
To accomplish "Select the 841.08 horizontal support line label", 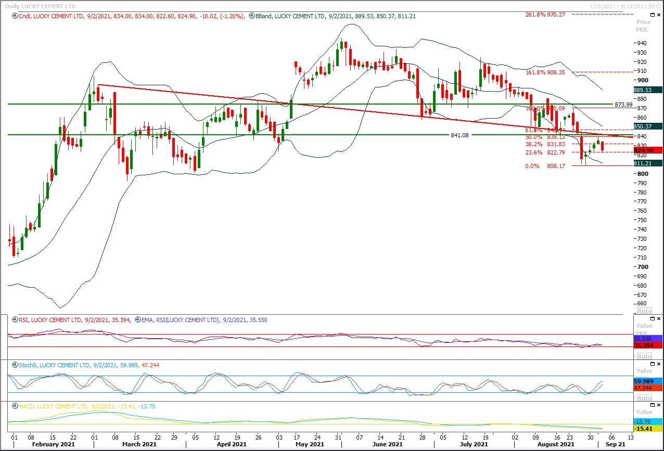I will (460, 135).
